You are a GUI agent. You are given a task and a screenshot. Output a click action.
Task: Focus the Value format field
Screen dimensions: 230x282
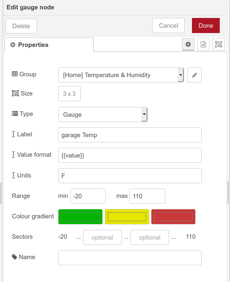point(130,155)
